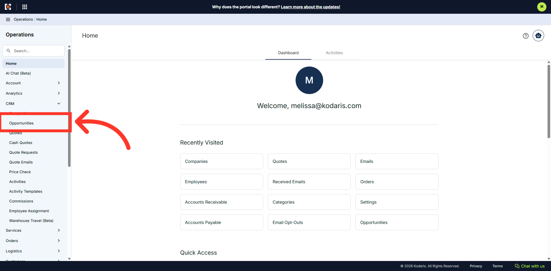Open the Terms footer link
The image size is (551, 271).
(x=497, y=266)
